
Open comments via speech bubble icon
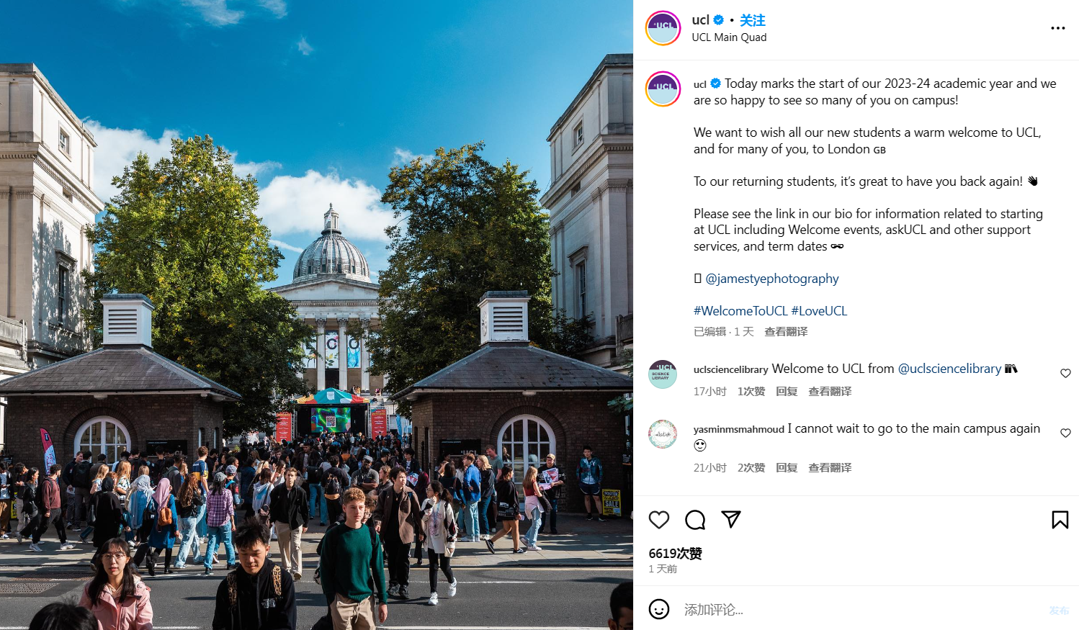pyautogui.click(x=695, y=520)
